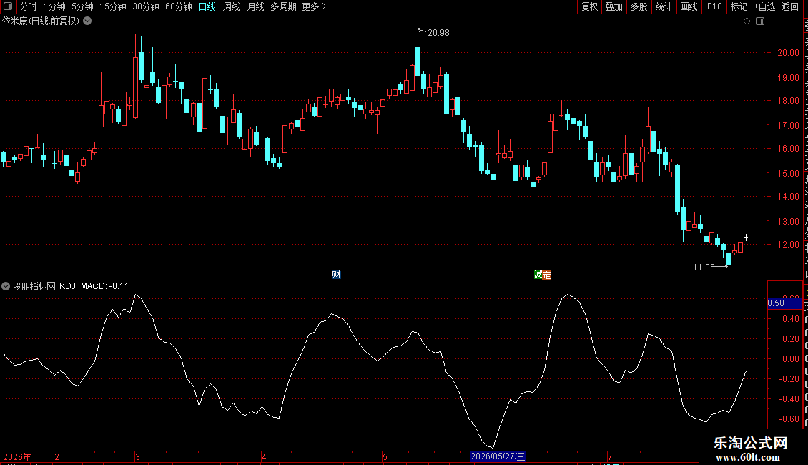Select the 60分钟 period
808x465 pixels.
pyautogui.click(x=179, y=6)
